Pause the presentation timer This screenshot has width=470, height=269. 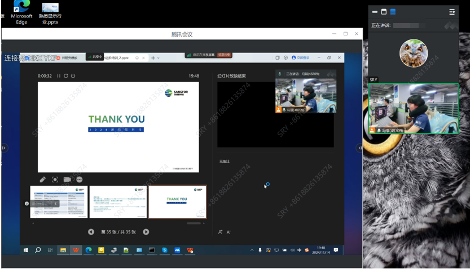[x=59, y=76]
